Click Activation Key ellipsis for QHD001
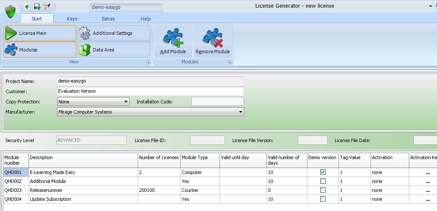 pyautogui.click(x=428, y=173)
